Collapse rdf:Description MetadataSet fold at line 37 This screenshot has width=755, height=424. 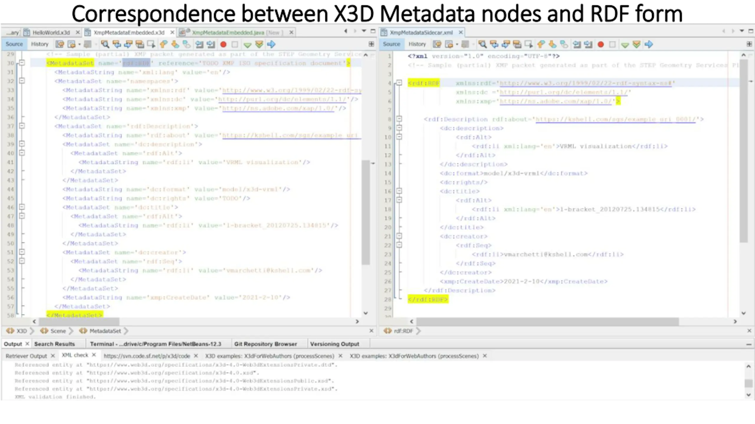pos(22,126)
